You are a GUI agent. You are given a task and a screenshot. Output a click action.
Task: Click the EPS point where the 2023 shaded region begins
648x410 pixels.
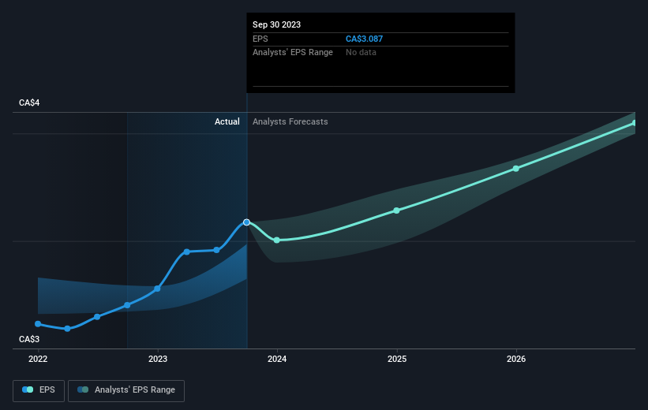127,305
